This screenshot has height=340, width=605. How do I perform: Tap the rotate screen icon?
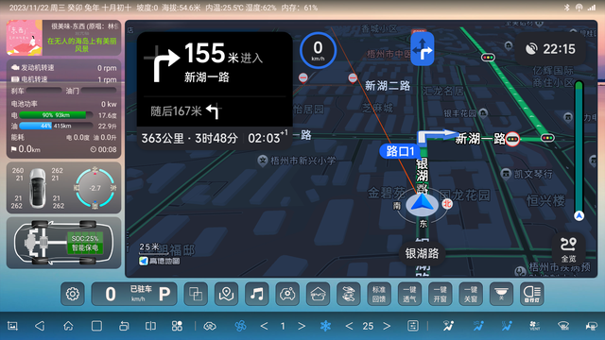124,326
